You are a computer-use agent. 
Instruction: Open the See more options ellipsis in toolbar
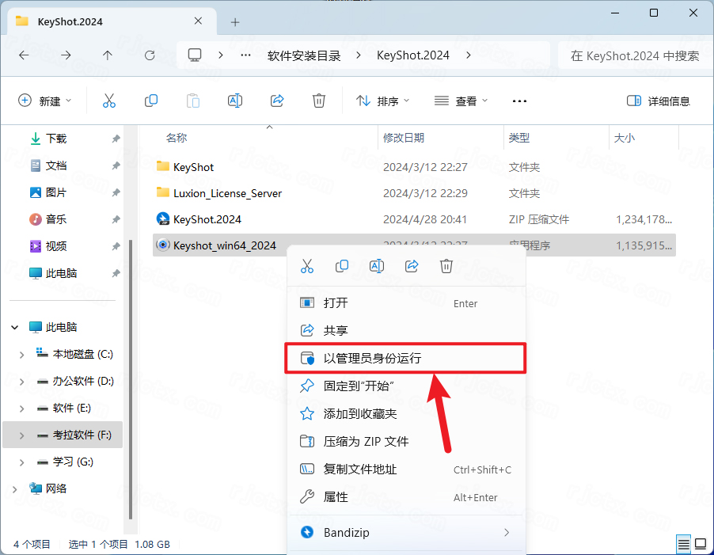(x=519, y=101)
